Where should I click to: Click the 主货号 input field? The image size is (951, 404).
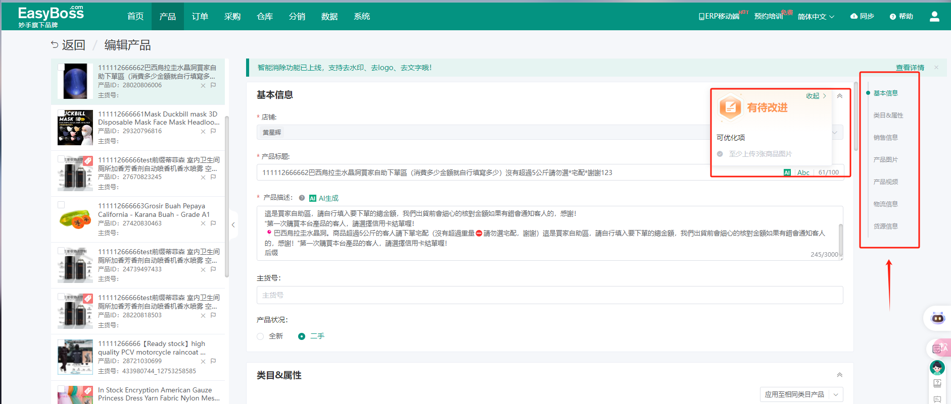(550, 295)
